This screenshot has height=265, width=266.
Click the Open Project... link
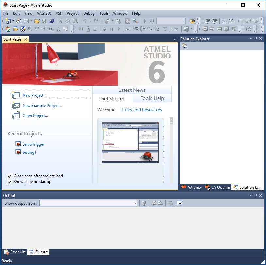pos(35,116)
